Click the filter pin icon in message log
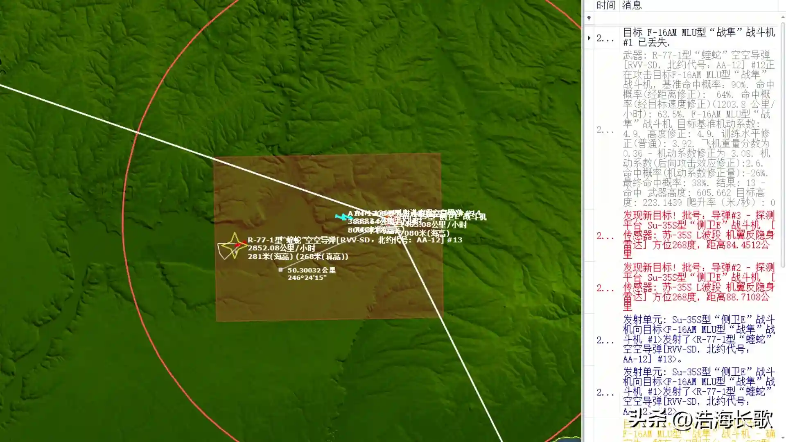Viewport: 786px width, 442px height. 589,18
